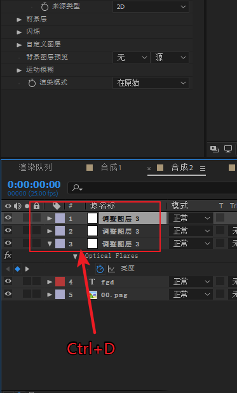
Task: Expand the 自定义图层 property group
Action: coord(19,45)
